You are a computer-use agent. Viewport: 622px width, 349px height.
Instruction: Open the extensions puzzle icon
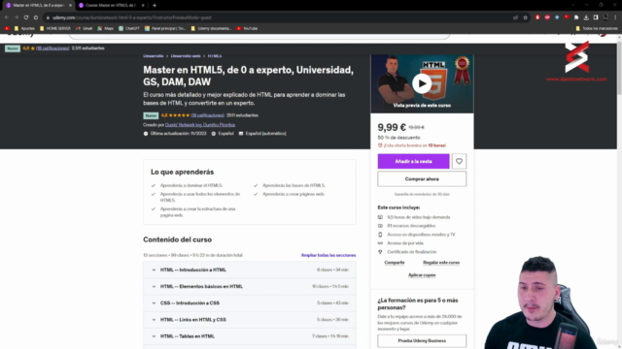[576, 17]
